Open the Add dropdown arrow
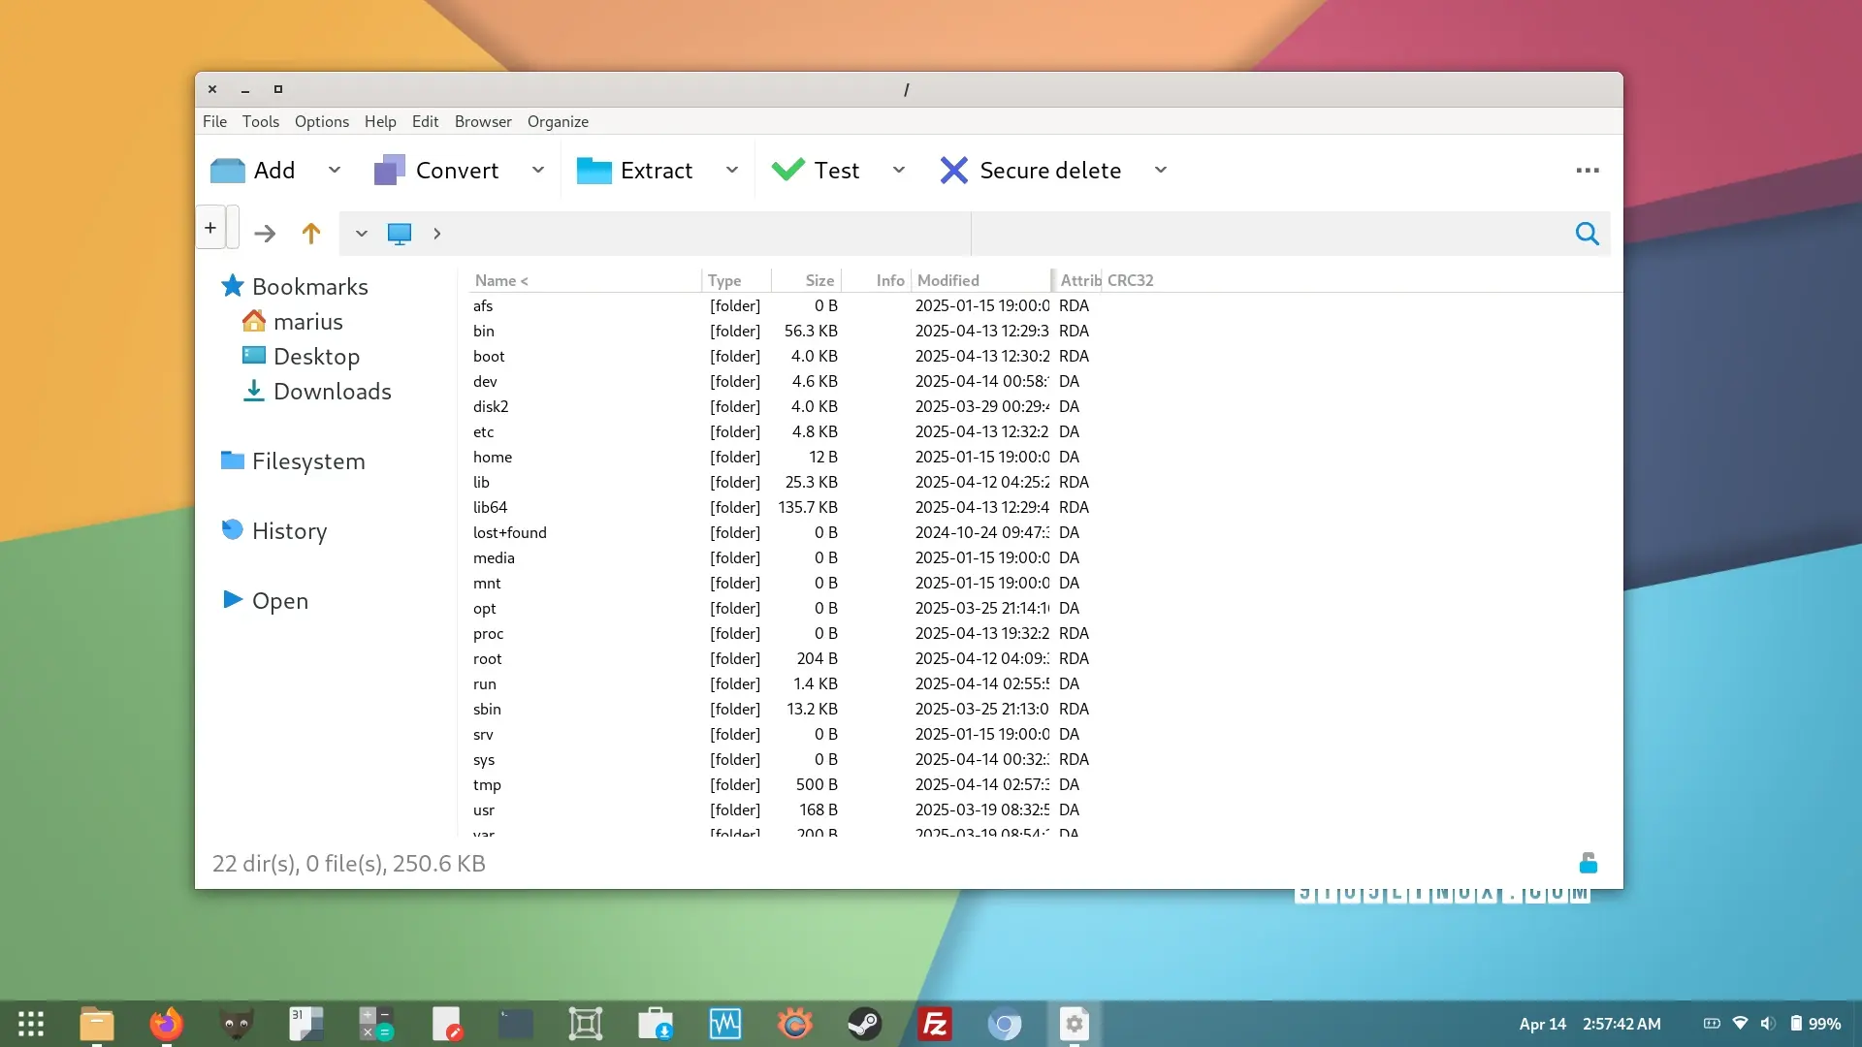1862x1047 pixels. pyautogui.click(x=335, y=171)
